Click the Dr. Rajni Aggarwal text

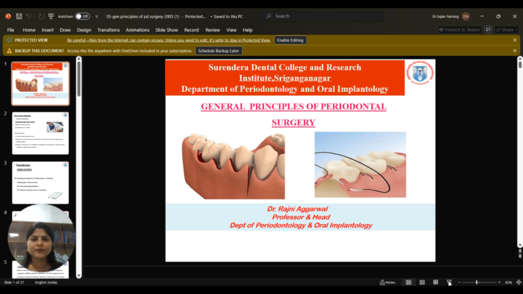pyautogui.click(x=297, y=209)
